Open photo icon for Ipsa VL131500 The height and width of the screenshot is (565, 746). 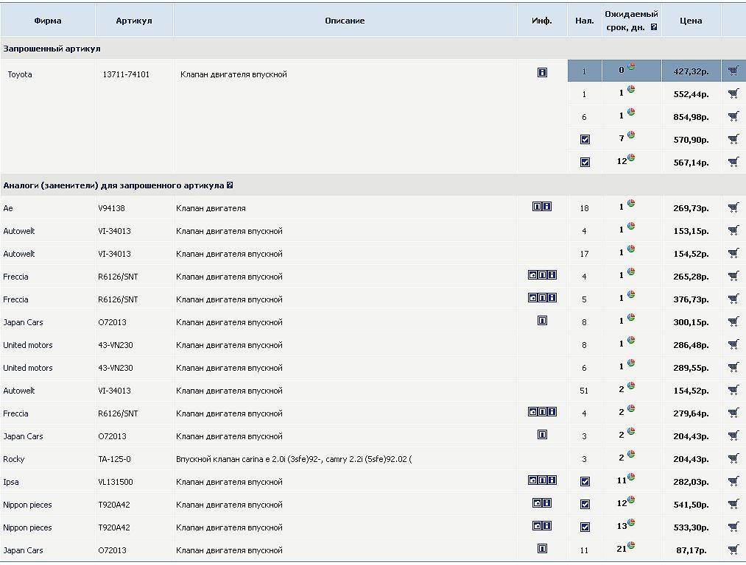point(532,480)
